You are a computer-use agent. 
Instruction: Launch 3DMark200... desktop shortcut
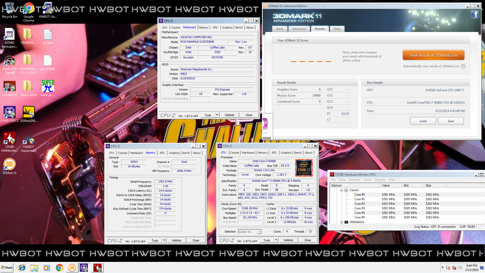[x=29, y=114]
